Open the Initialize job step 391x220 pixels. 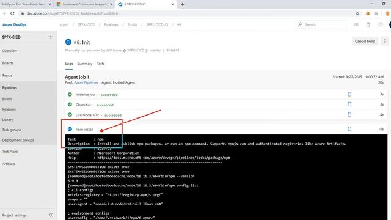pyautogui.click(x=226, y=94)
